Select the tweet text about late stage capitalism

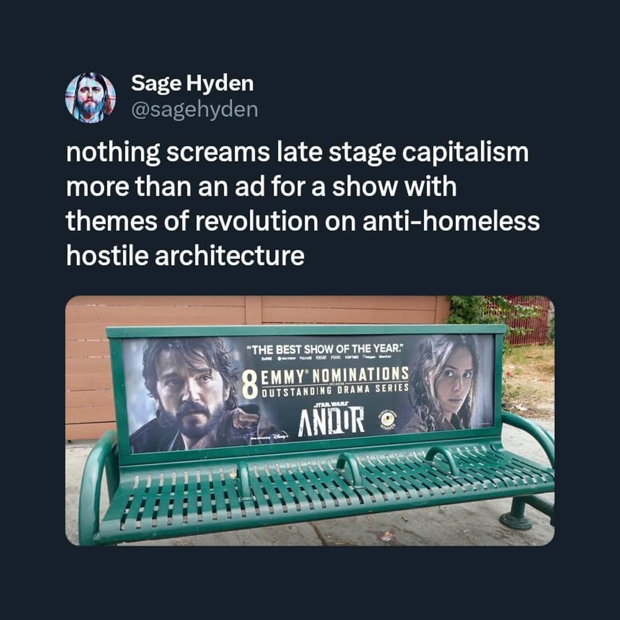tap(303, 204)
